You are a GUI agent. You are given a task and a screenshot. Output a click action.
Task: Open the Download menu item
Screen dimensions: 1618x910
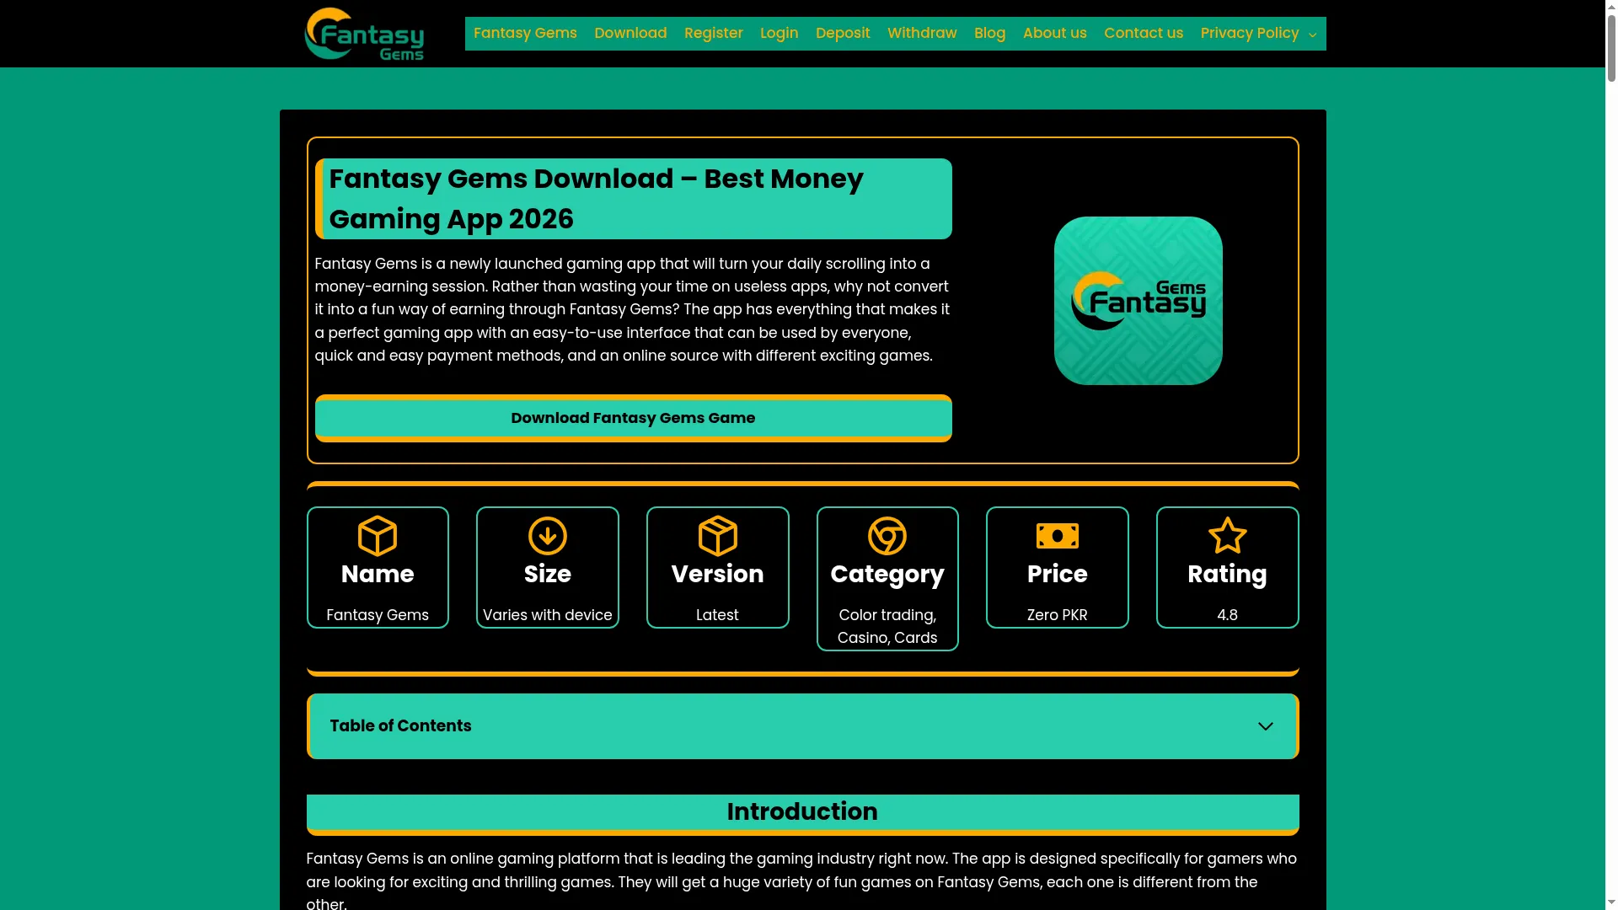click(x=630, y=34)
